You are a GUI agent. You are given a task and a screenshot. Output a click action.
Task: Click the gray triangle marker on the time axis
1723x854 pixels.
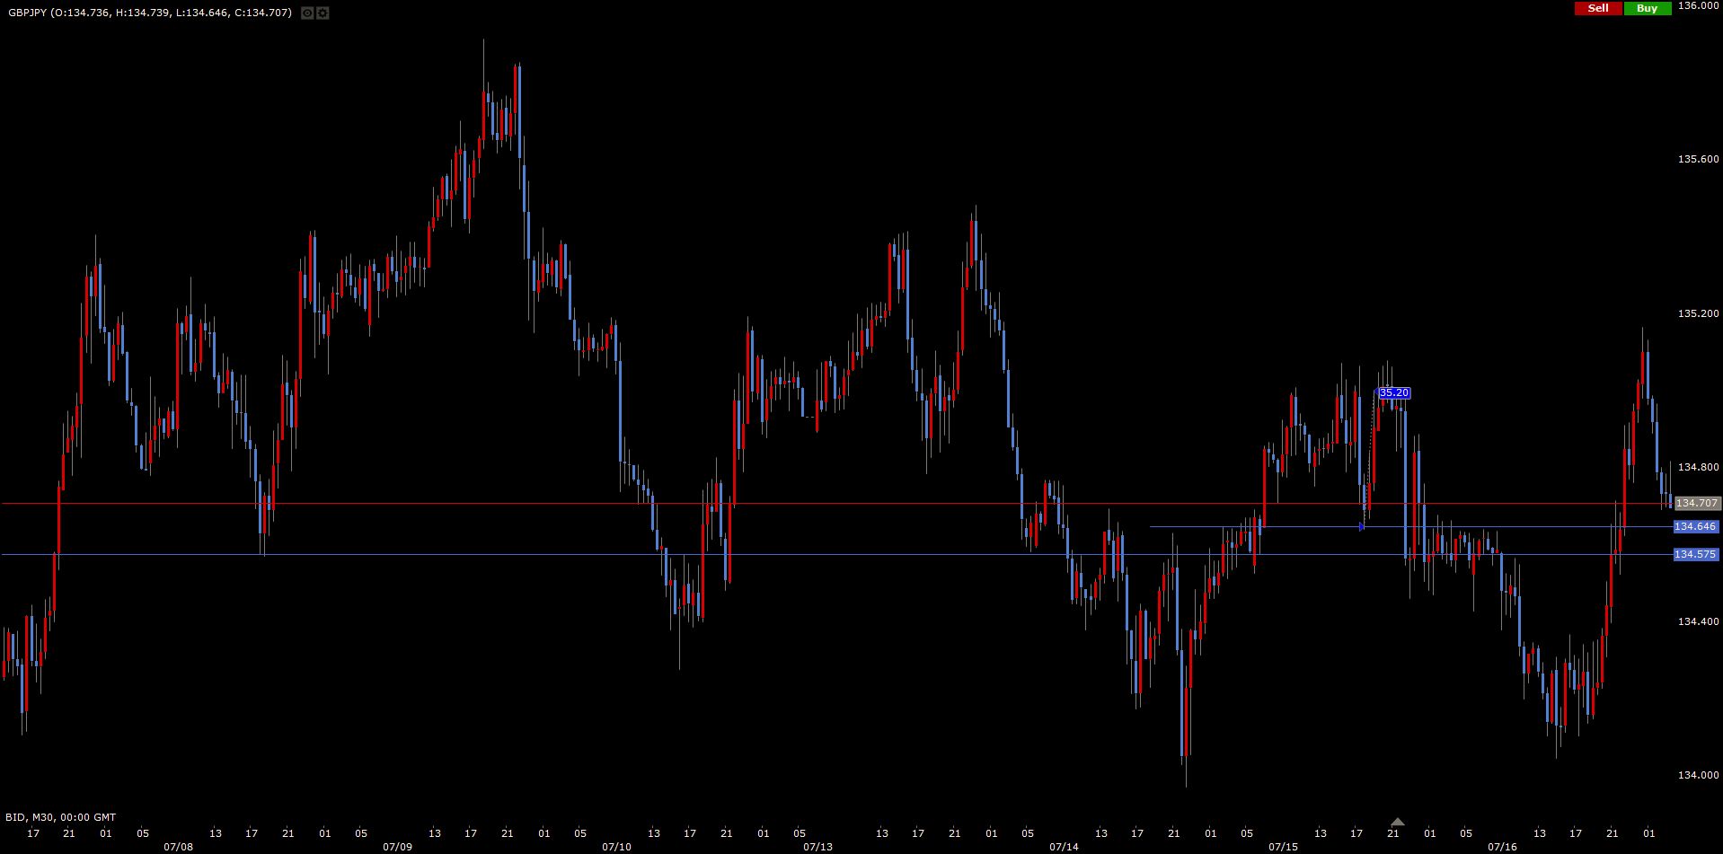pyautogui.click(x=1397, y=822)
